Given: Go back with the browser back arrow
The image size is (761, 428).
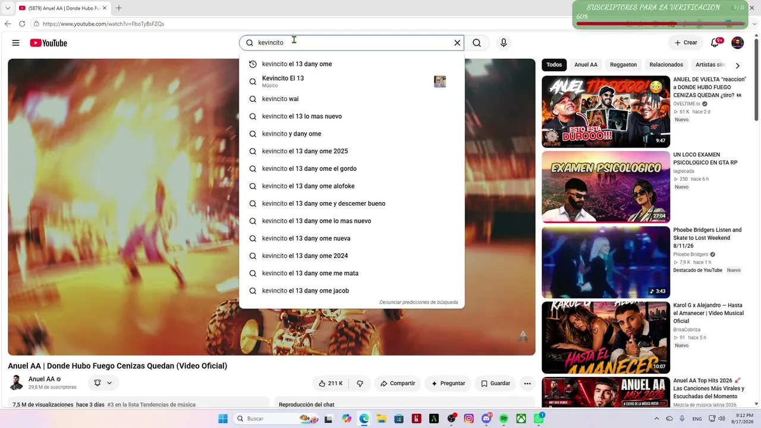Looking at the screenshot, I should point(8,24).
